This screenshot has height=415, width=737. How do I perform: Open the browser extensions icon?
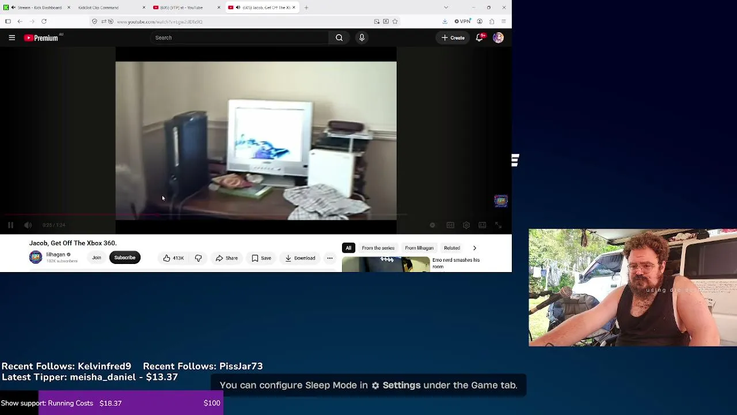[x=492, y=21]
